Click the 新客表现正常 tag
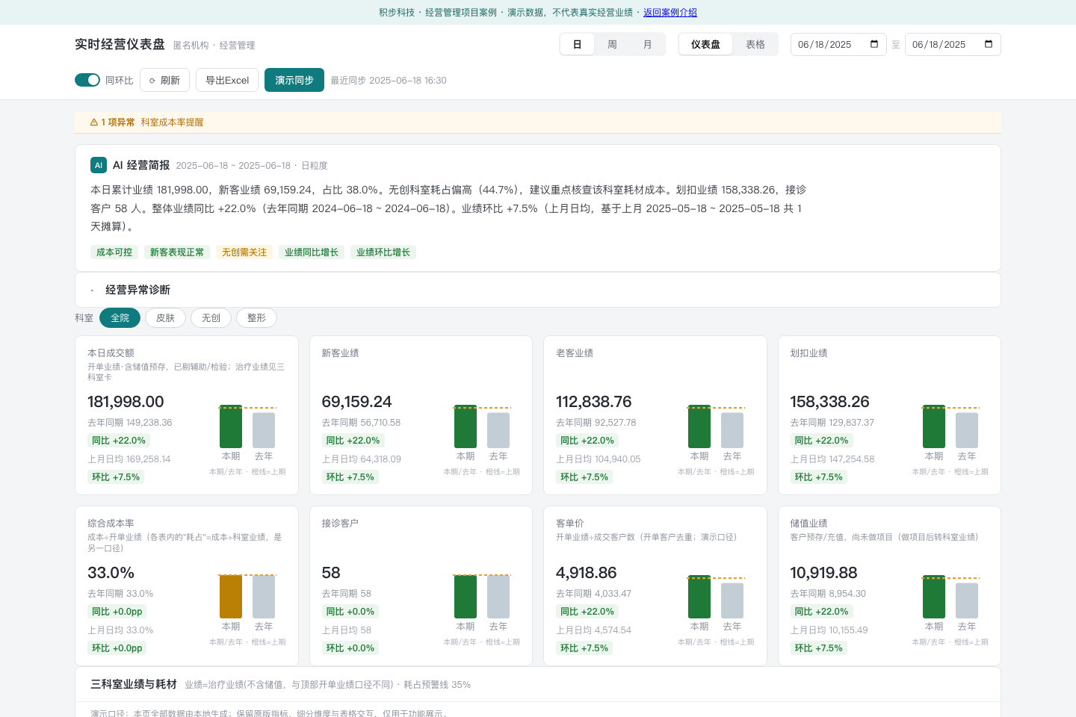The height and width of the screenshot is (717, 1076). [177, 252]
